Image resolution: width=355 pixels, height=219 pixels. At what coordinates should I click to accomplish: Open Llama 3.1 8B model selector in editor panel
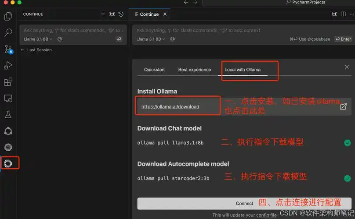pyautogui.click(x=151, y=39)
